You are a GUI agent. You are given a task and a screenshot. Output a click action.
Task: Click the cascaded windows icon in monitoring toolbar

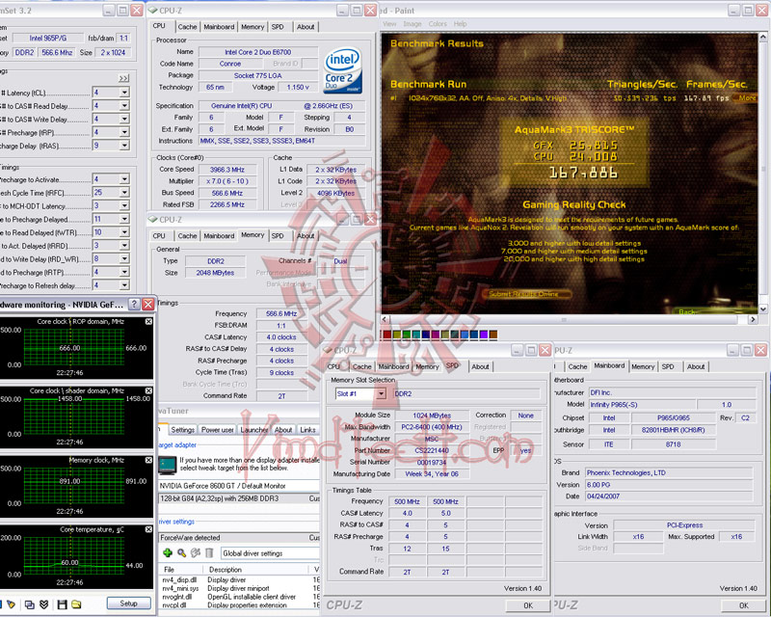click(x=29, y=604)
